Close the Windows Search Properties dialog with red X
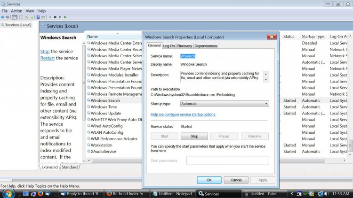 (272, 37)
